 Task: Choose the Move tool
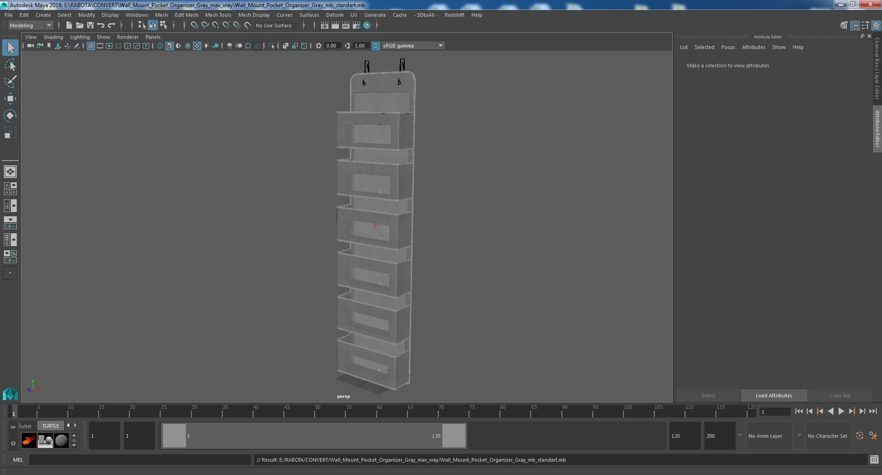[10, 98]
